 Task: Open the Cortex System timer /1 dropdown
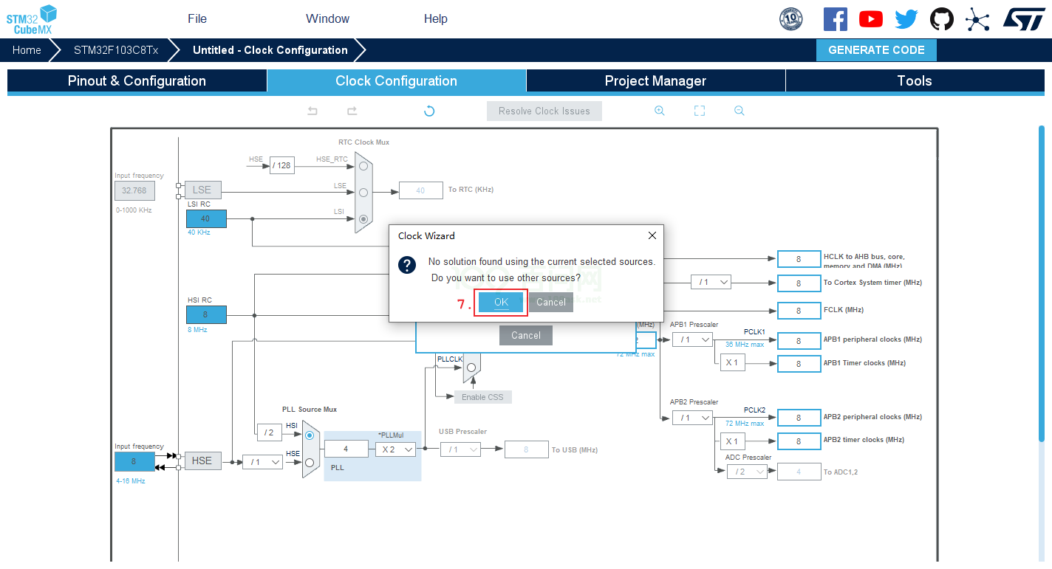click(x=711, y=282)
